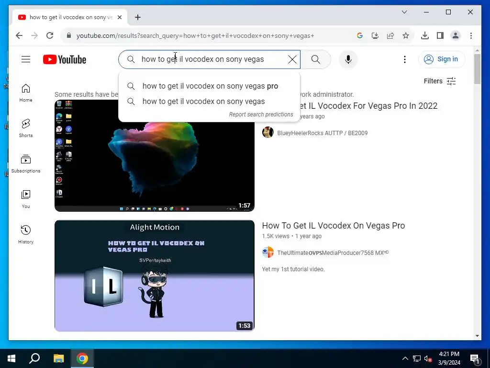Open Home in the sidebar
490x368 pixels.
pos(26,93)
